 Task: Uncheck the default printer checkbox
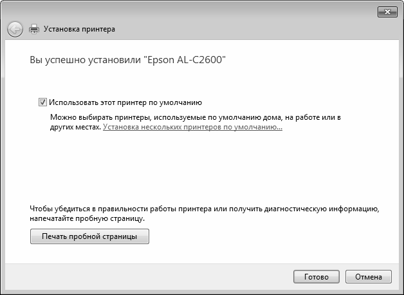pos(42,102)
